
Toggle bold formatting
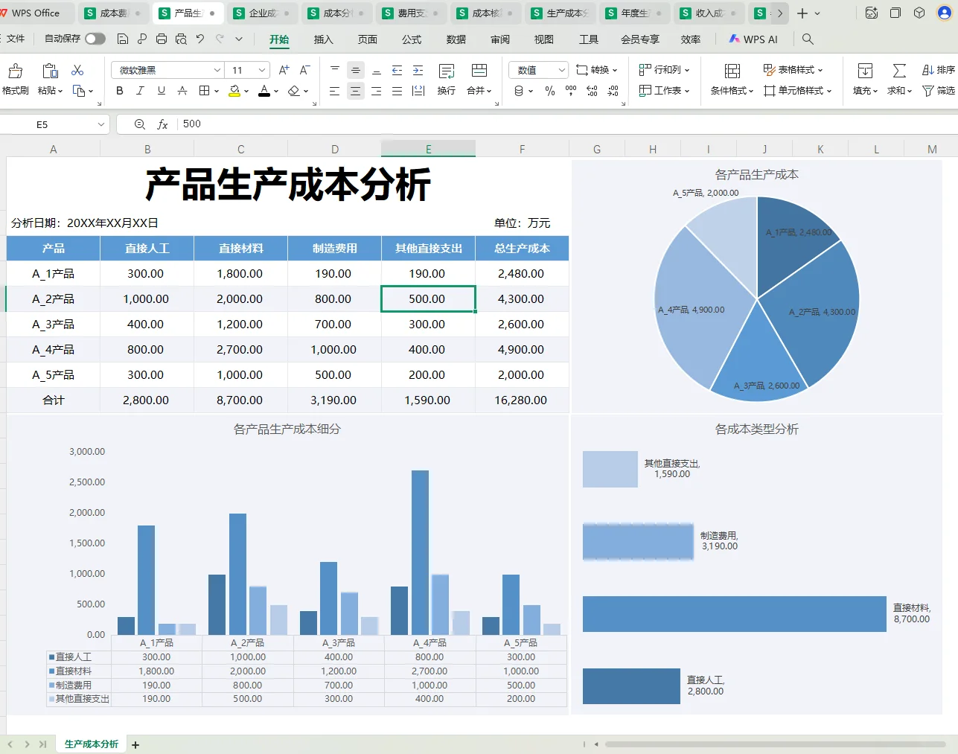119,91
